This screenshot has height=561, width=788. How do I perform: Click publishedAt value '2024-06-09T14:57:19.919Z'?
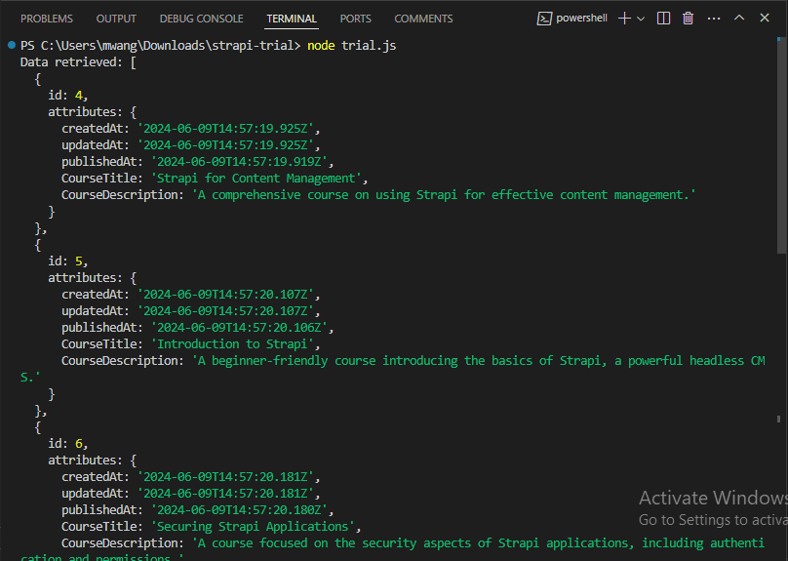[239, 162]
